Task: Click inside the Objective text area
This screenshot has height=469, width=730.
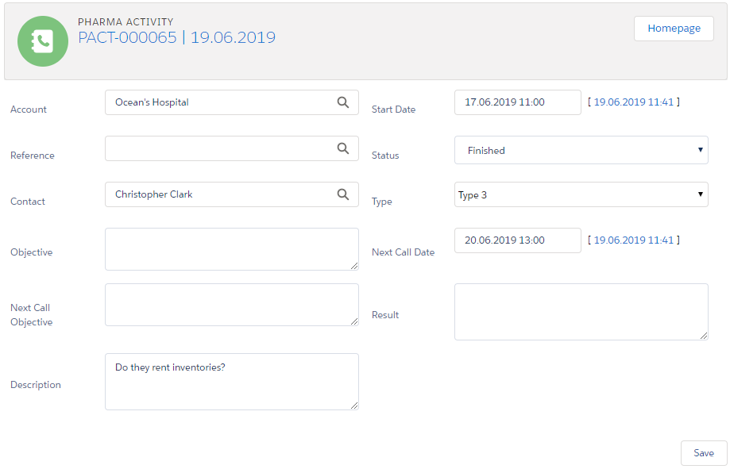Action: (x=231, y=249)
